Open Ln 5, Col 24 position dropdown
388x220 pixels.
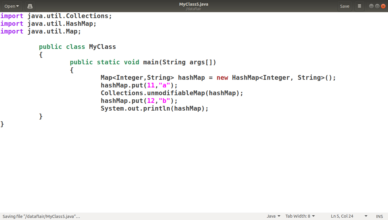pyautogui.click(x=349, y=216)
